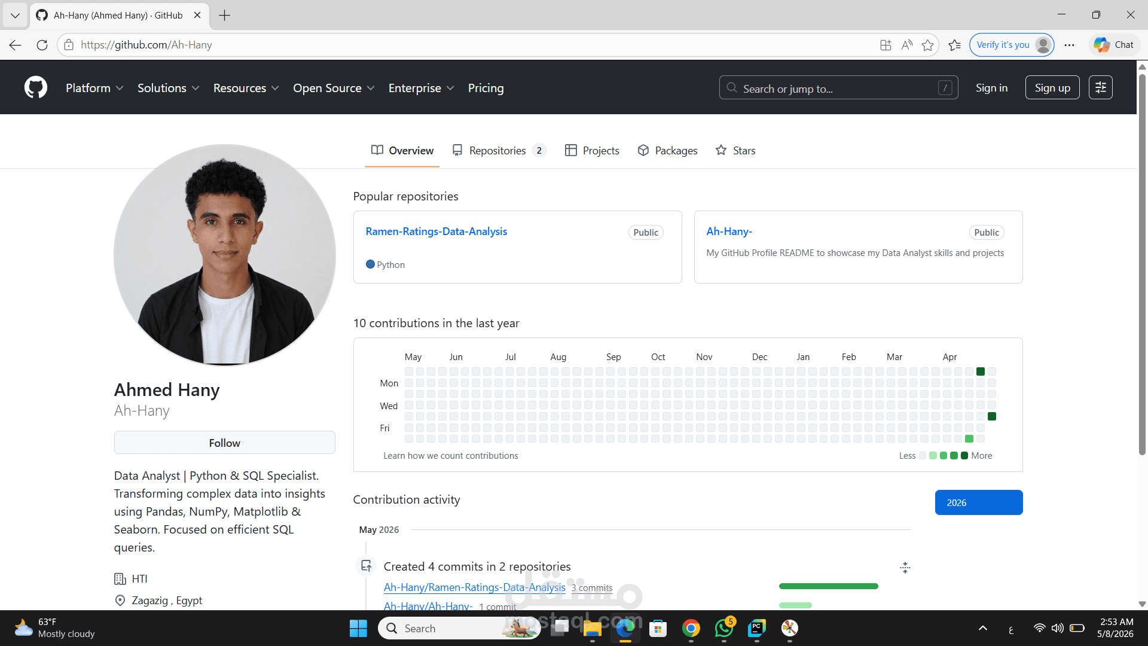Expand the Platform menu

tap(94, 88)
